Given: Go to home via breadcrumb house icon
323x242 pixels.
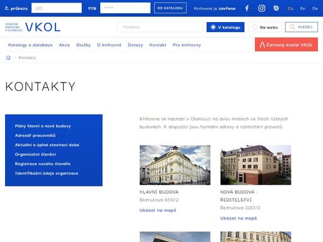Looking at the screenshot, I should [8, 57].
